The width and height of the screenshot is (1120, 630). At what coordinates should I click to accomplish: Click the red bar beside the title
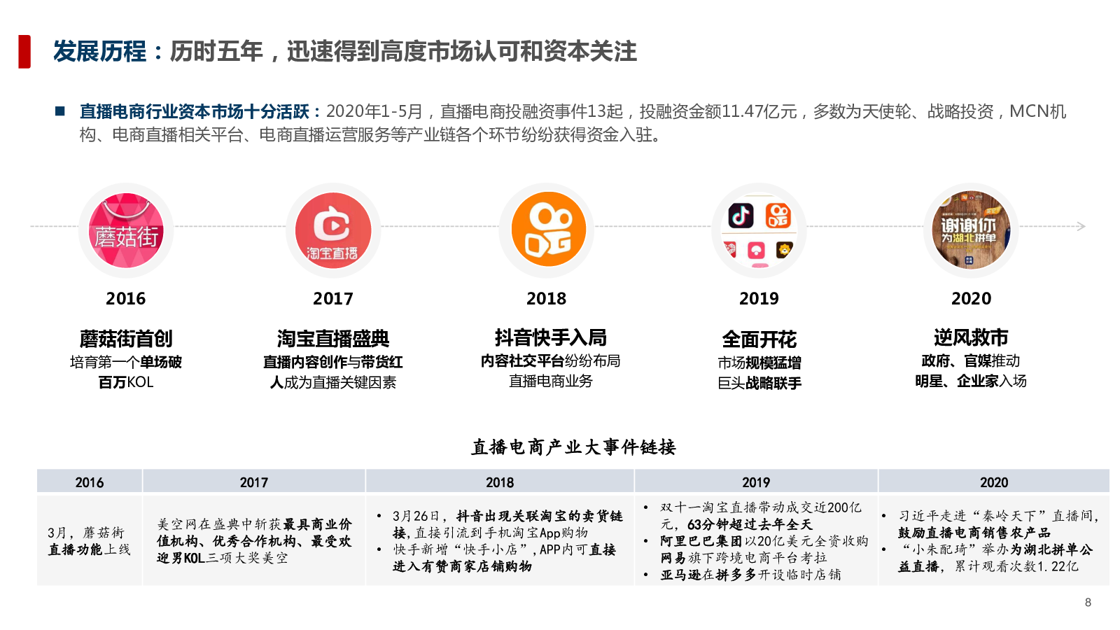coord(24,51)
